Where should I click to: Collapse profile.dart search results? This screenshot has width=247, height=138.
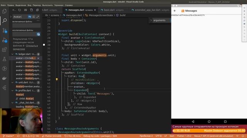coord(12,90)
